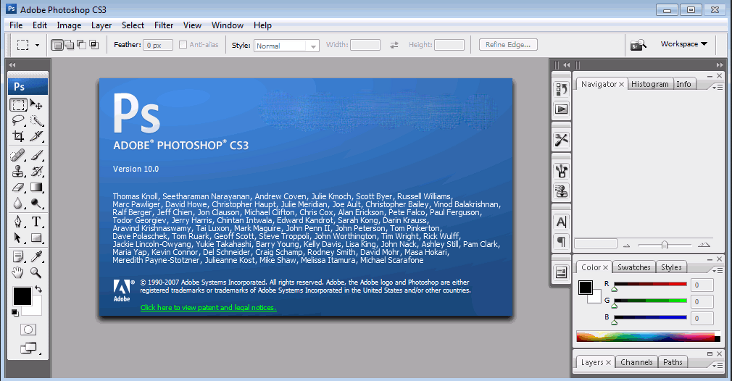The height and width of the screenshot is (381, 732).
Task: Open the Clone Source panel icon
Action: coord(561,191)
